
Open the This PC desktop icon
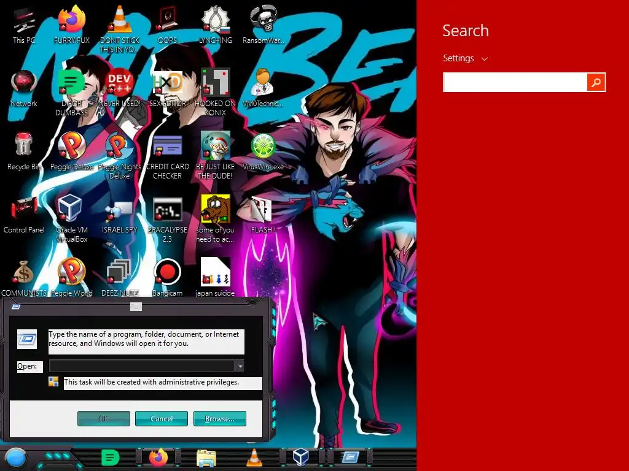[x=24, y=25]
